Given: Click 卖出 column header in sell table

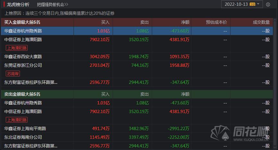Looking at the screenshot, I should [144, 94].
